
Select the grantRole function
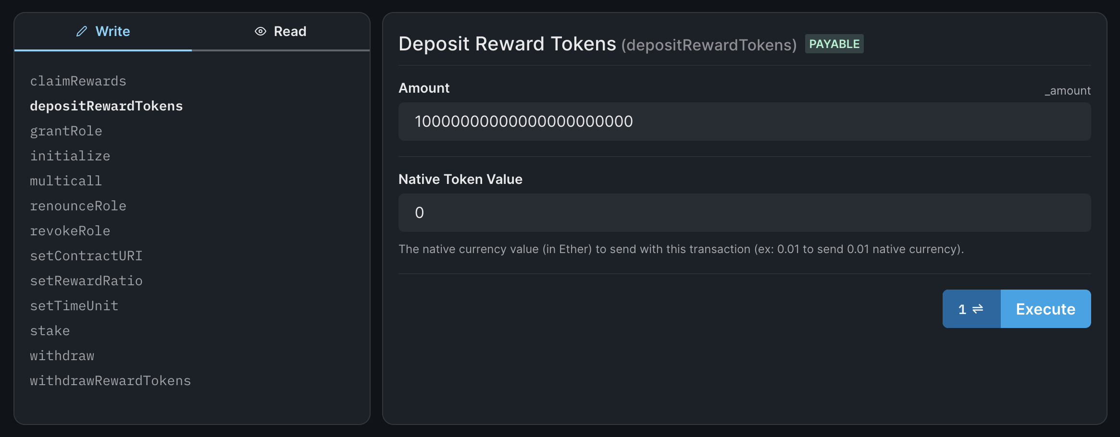(x=66, y=131)
